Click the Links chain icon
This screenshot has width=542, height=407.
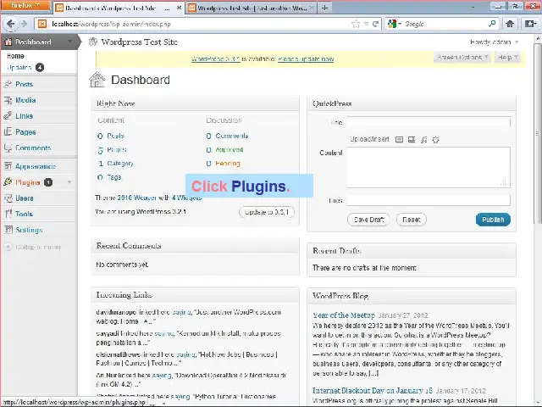click(x=8, y=116)
